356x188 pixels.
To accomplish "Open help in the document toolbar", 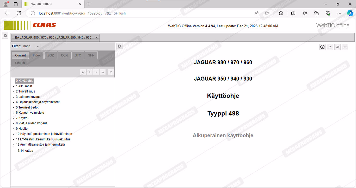I will coord(330,47).
